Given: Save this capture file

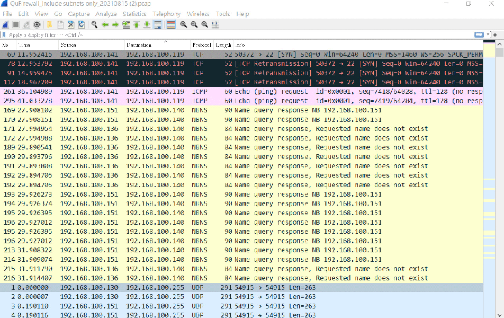Looking at the screenshot, I should pyautogui.click(x=60, y=25).
